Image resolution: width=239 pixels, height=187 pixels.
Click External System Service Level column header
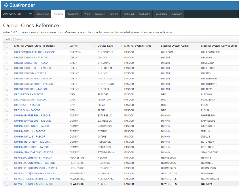point(219,46)
